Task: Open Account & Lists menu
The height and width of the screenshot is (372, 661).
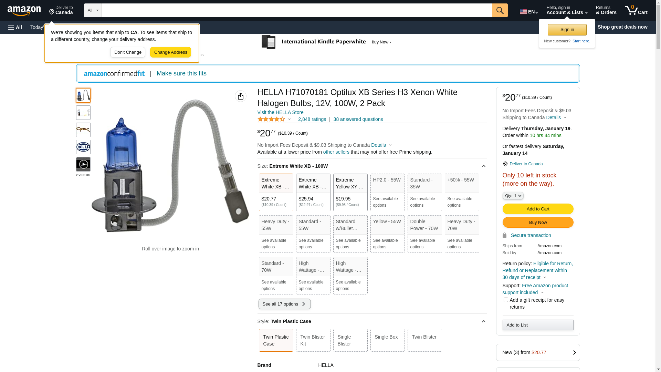Action: [567, 10]
